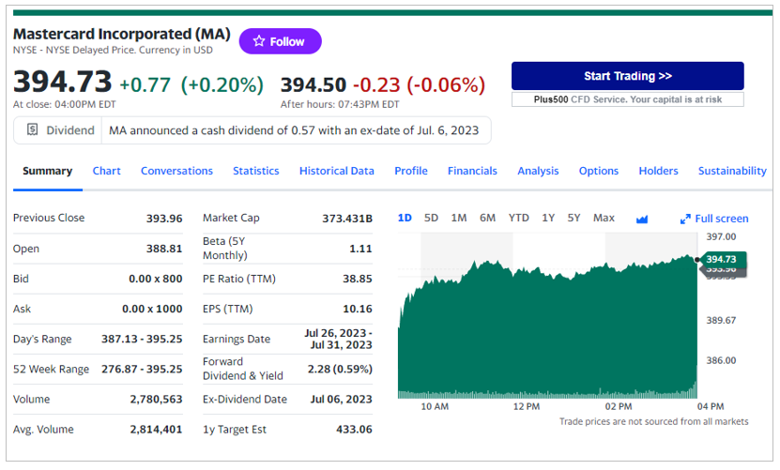Click the Market Cap value 373.431B
The image size is (780, 470).
(346, 219)
